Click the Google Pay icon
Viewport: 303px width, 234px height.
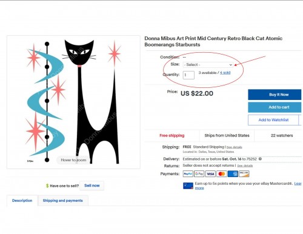(x=199, y=174)
